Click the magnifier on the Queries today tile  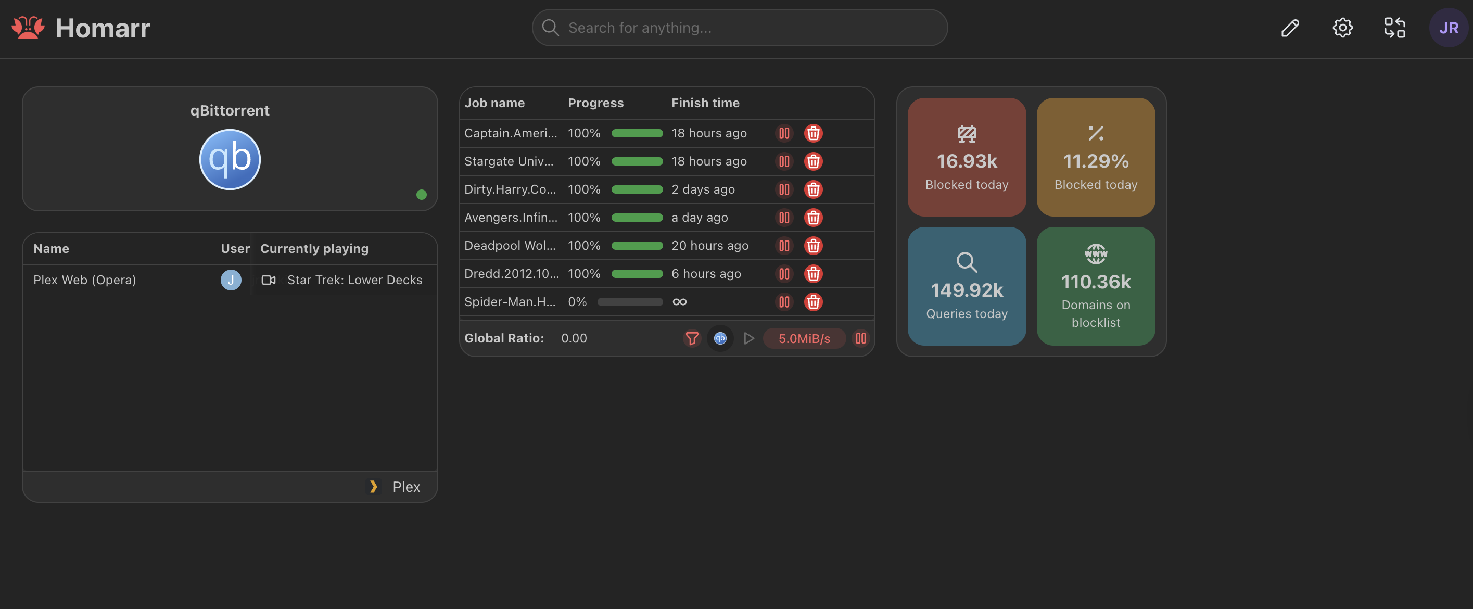pos(967,262)
